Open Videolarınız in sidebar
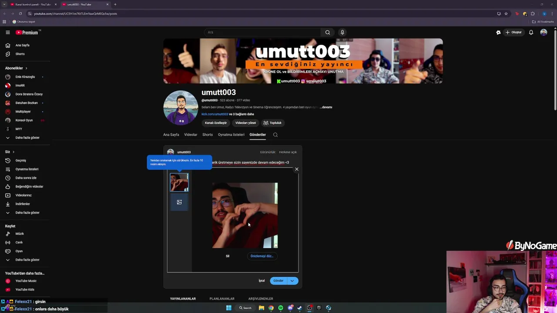 pyautogui.click(x=23, y=195)
